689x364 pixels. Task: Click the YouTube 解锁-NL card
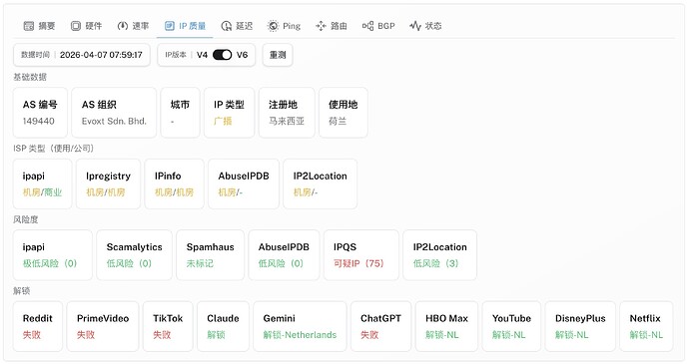(511, 326)
